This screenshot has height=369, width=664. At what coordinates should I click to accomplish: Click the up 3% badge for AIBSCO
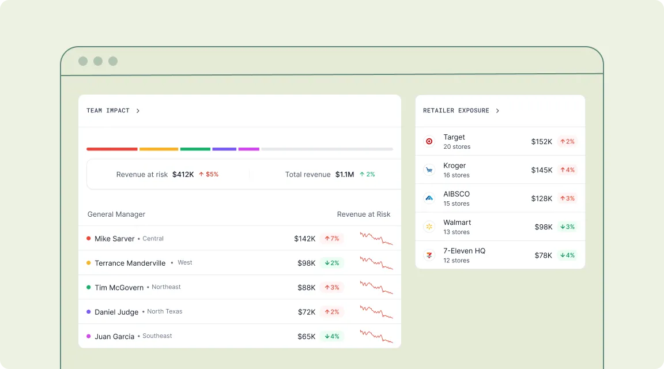[567, 198]
